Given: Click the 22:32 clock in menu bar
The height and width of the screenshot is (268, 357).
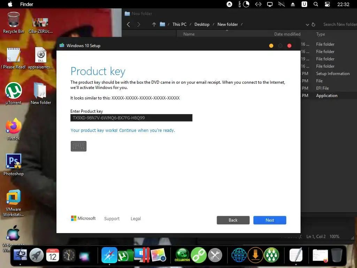Looking at the screenshot, I should [x=343, y=4].
